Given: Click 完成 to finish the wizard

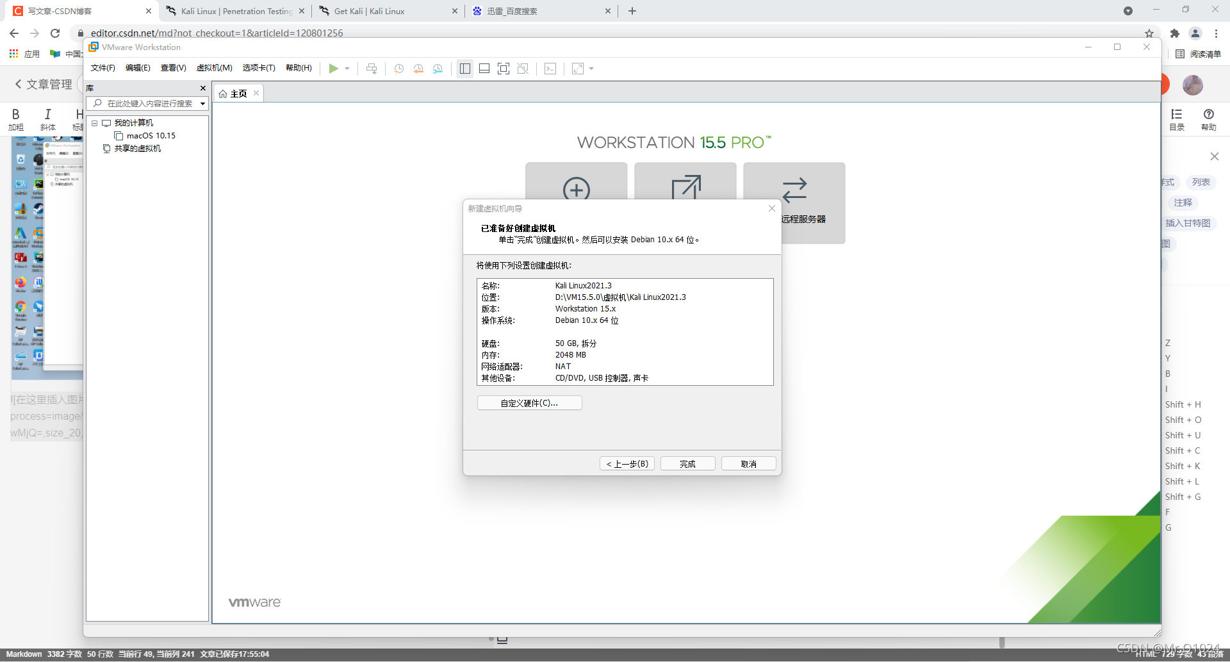Looking at the screenshot, I should (x=687, y=463).
